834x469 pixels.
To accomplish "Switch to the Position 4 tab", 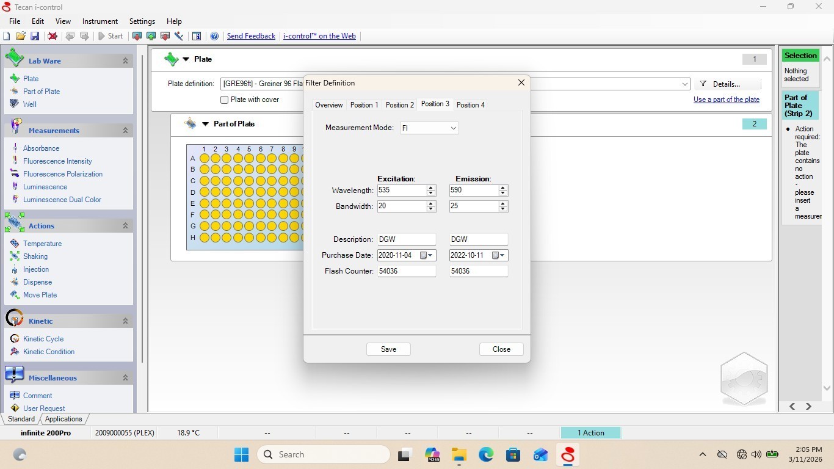I will click(x=471, y=105).
